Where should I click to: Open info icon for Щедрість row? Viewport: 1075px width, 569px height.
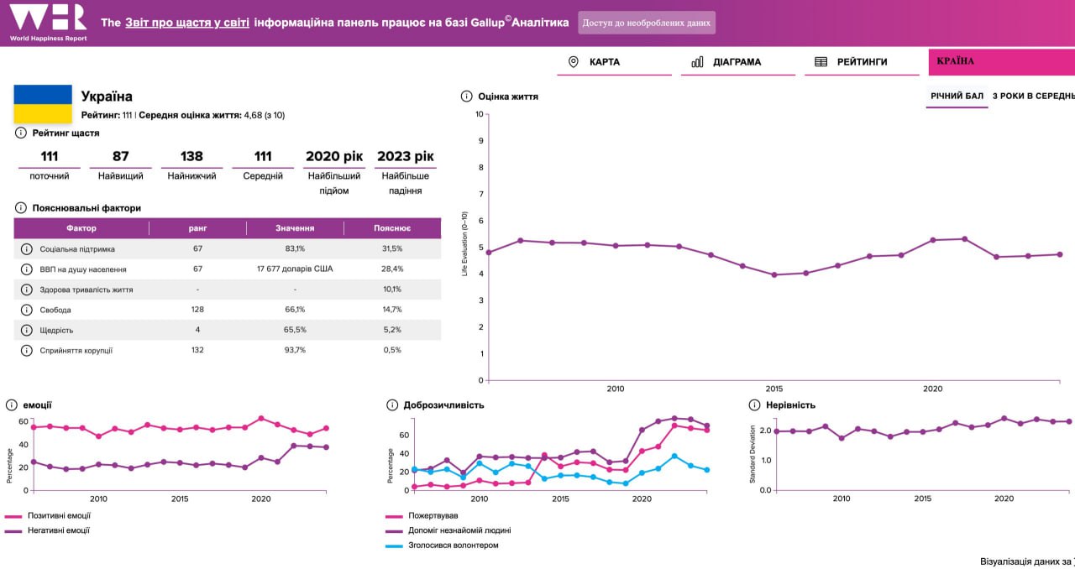26,330
